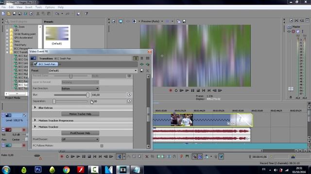Click the Master bus FX icon
The height and width of the screenshot is (174, 311).
click(289, 31)
